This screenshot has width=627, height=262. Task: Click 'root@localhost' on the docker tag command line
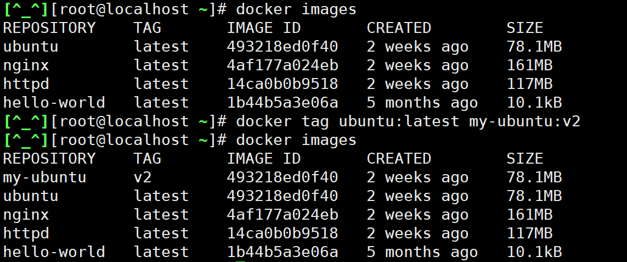124,121
